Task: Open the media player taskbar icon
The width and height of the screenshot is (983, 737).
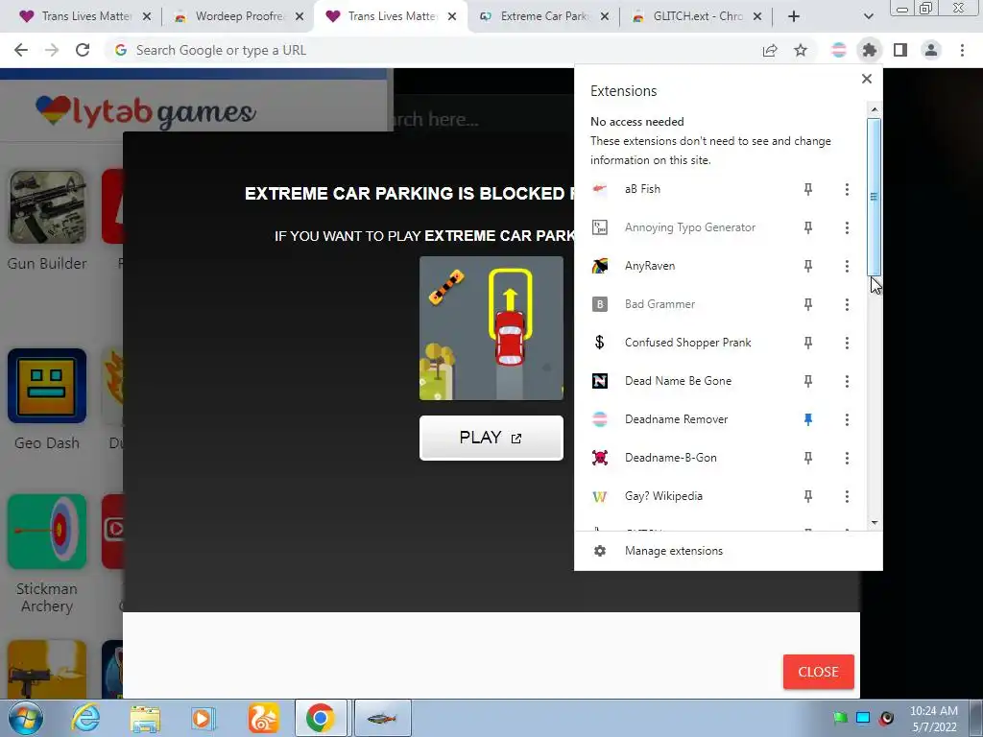Action: click(204, 718)
